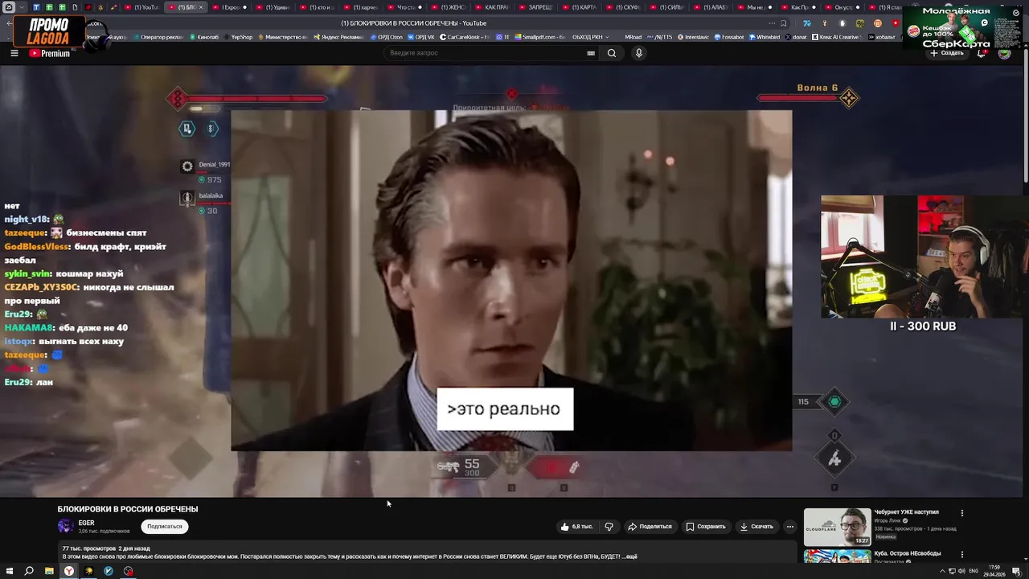Open on-screen keyboard in search box
Screen dimensions: 1029x579
pos(591,53)
